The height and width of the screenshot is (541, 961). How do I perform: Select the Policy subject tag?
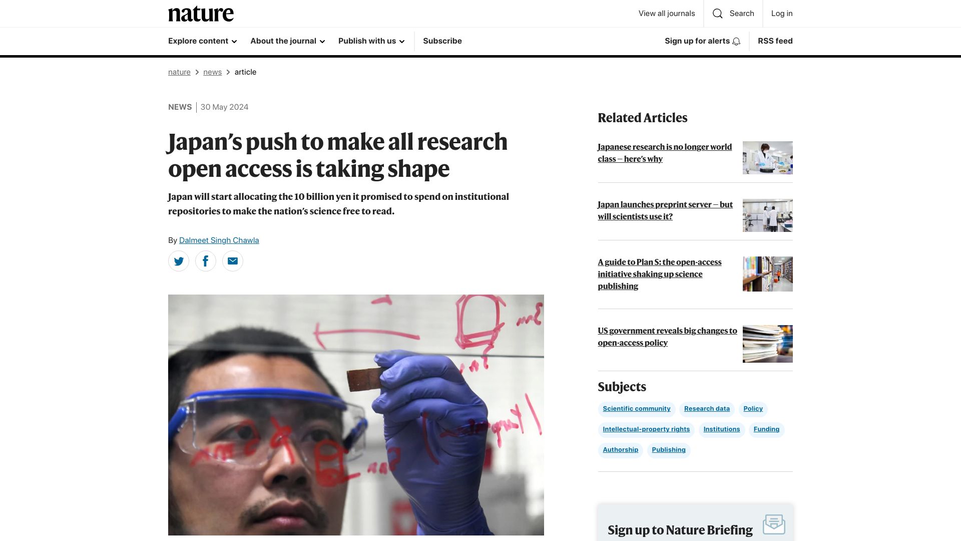tap(753, 409)
